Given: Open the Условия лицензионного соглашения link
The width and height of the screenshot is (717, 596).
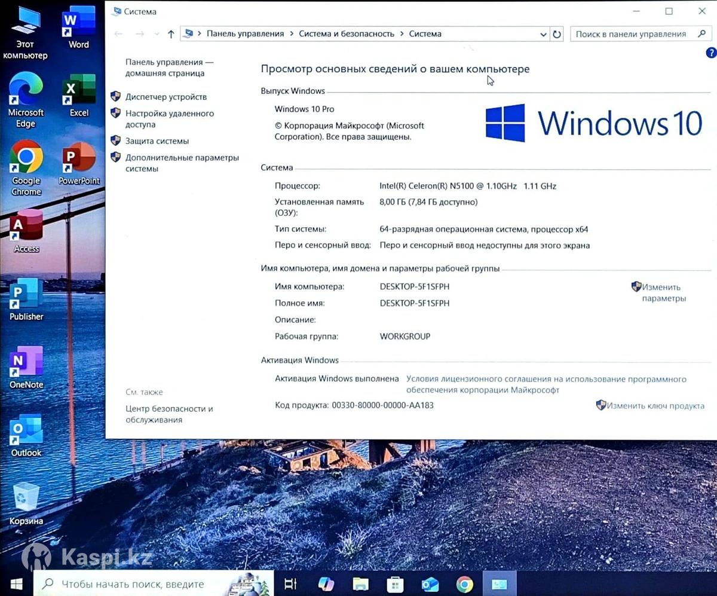Looking at the screenshot, I should click(x=546, y=384).
